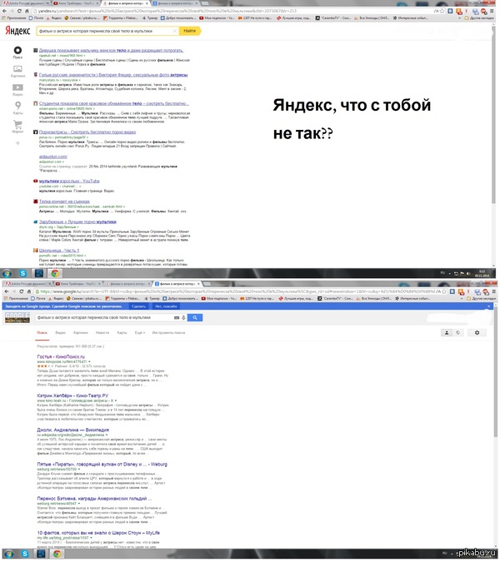Open 'Зарубежные » Лучшие' Yandex result
The width and height of the screenshot is (500, 562).
coord(77,222)
